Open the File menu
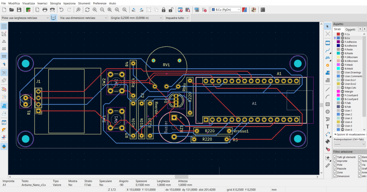This screenshot has width=367, height=192. click(3, 3)
